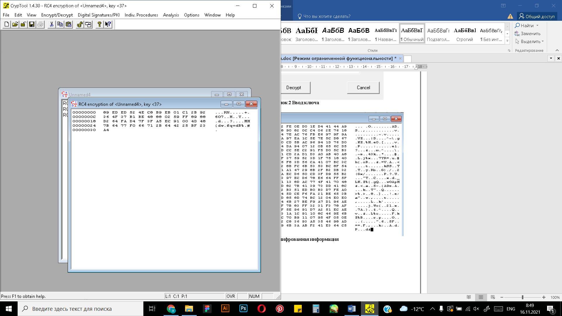Click the Word zoom slider handle
The height and width of the screenshot is (316, 562).
(522, 297)
